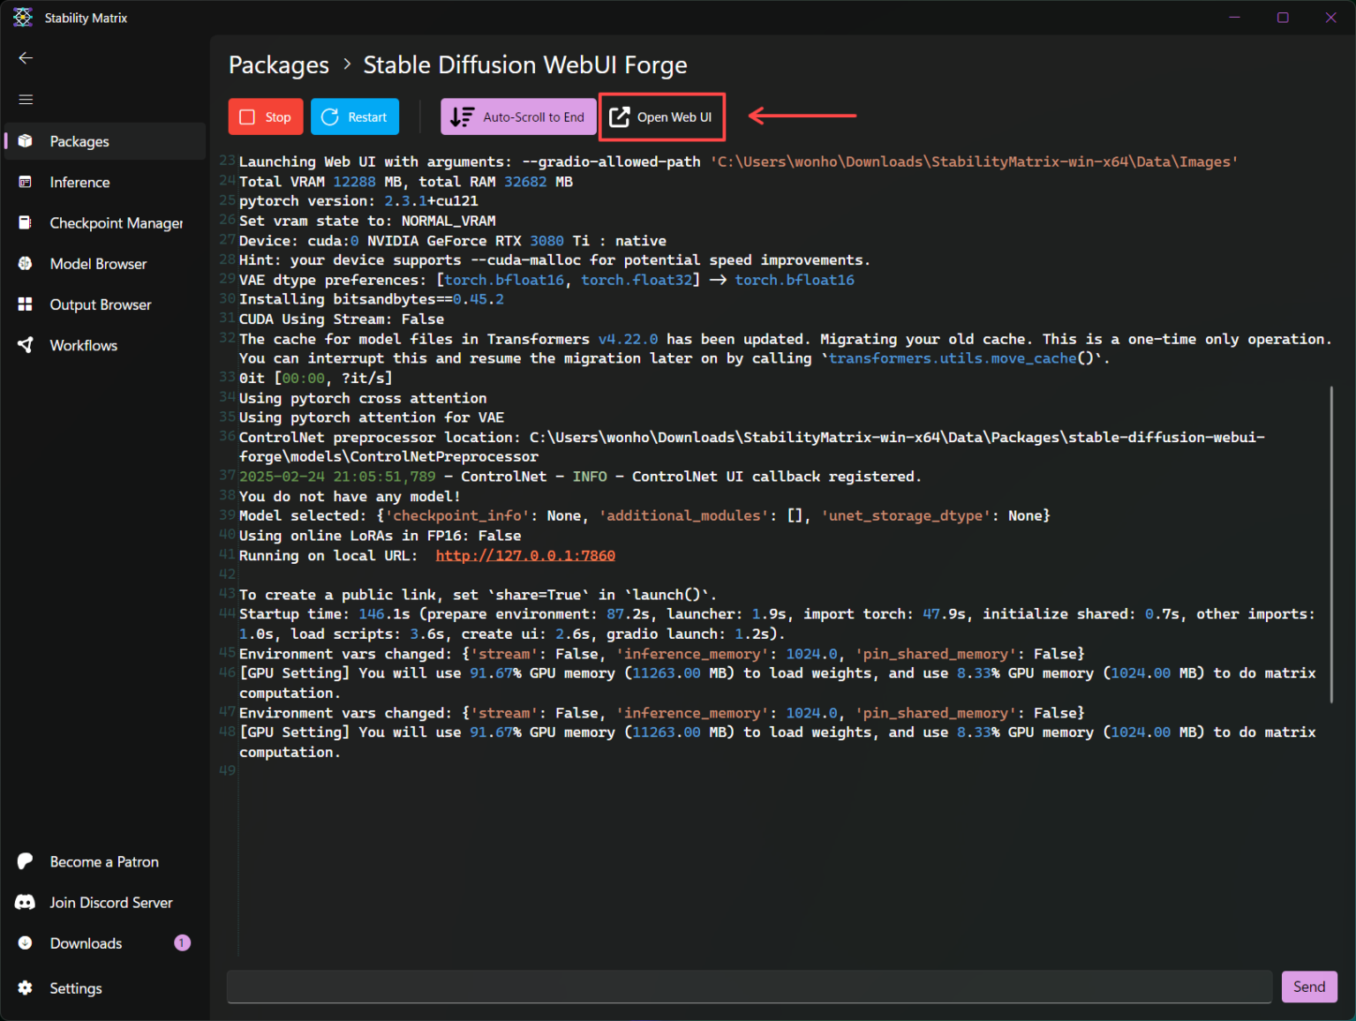Restart the Web UI package
The image size is (1356, 1021).
tap(355, 117)
